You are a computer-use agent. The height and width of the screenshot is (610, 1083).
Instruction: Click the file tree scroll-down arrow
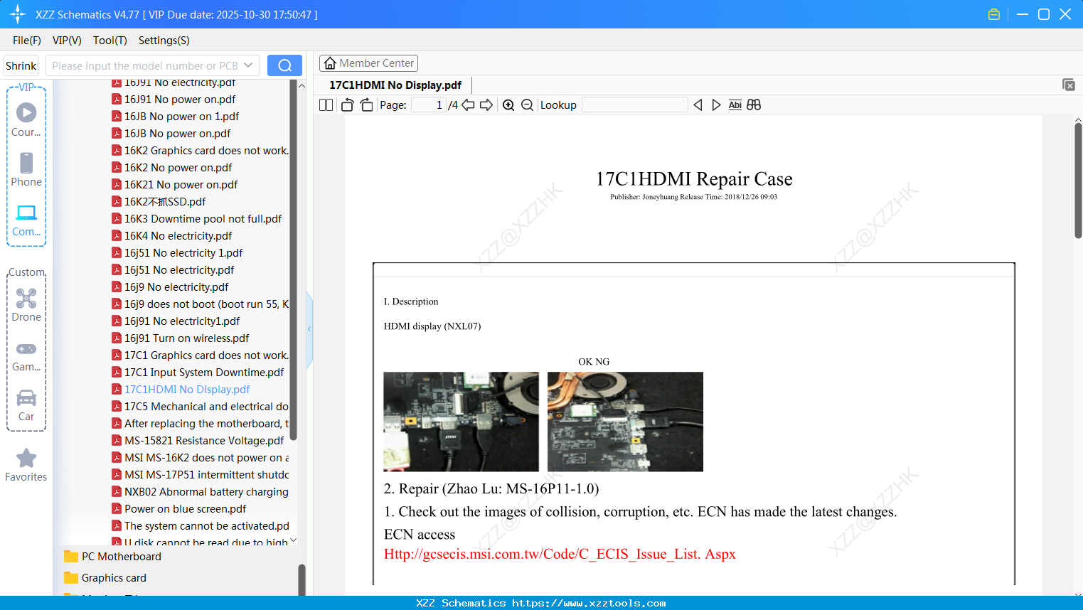[x=293, y=540]
